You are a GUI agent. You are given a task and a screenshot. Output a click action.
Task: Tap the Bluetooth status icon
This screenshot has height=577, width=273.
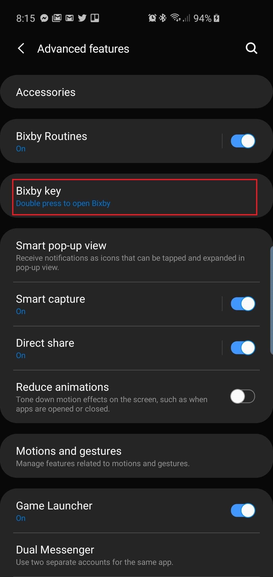pos(163,18)
